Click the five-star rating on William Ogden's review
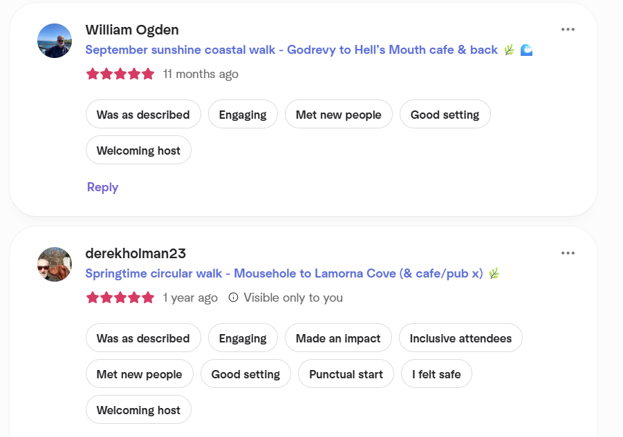 [x=120, y=74]
